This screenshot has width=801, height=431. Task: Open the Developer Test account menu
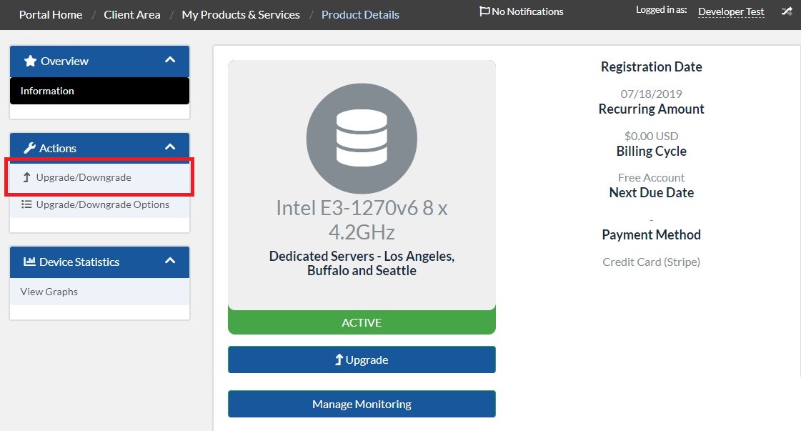(731, 11)
